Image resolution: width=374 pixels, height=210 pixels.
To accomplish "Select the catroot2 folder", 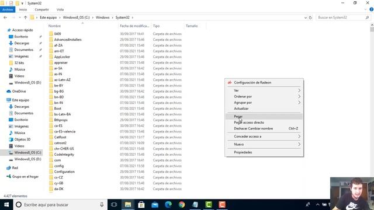I will (x=60, y=143).
